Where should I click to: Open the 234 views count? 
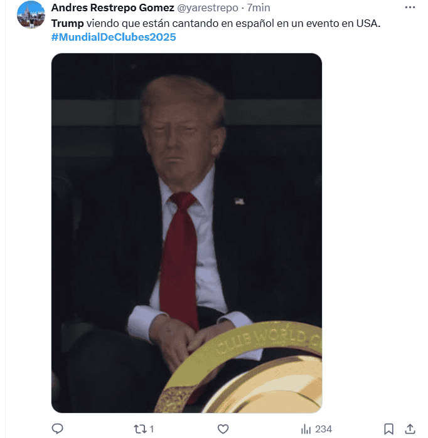point(323,429)
